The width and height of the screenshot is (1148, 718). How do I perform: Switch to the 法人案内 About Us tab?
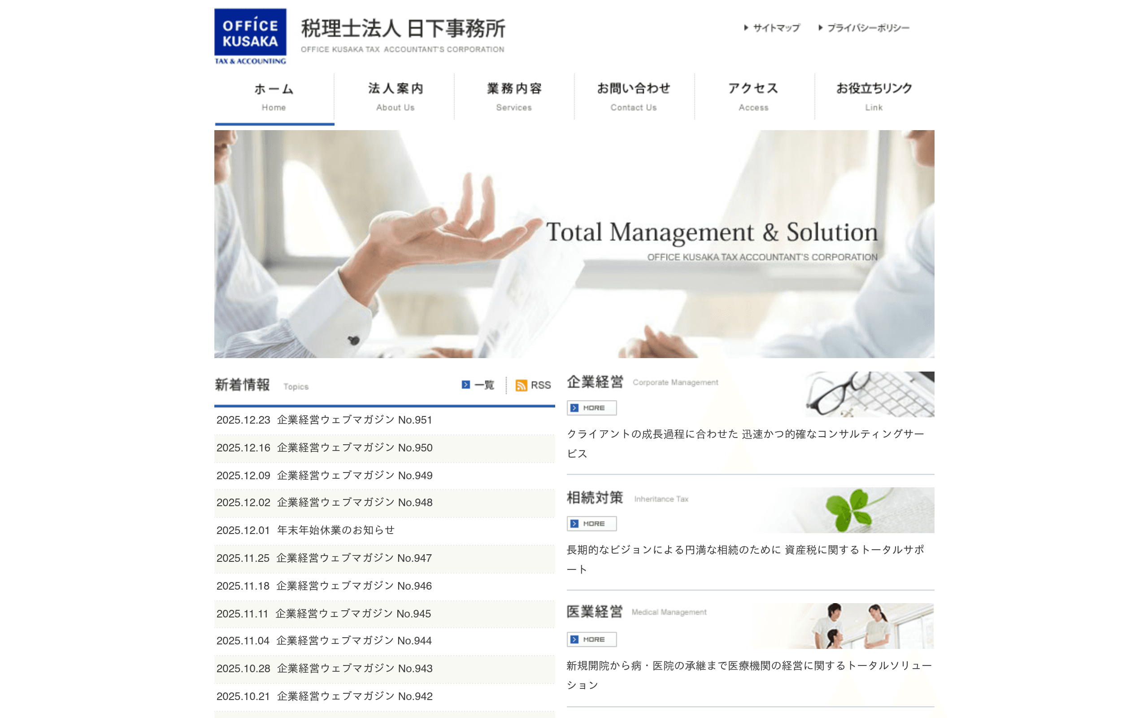(395, 96)
